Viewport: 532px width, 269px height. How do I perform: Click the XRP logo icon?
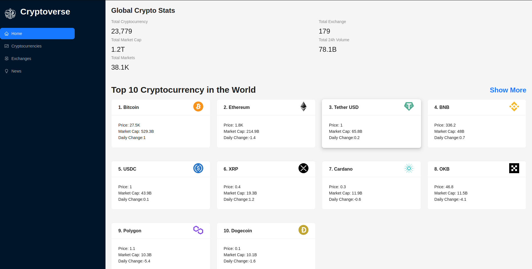tap(303, 168)
